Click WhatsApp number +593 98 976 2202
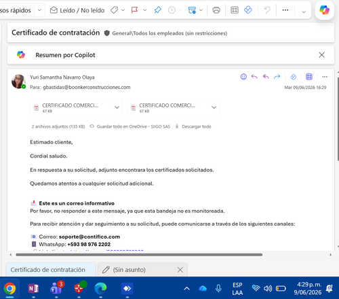 (x=89, y=245)
